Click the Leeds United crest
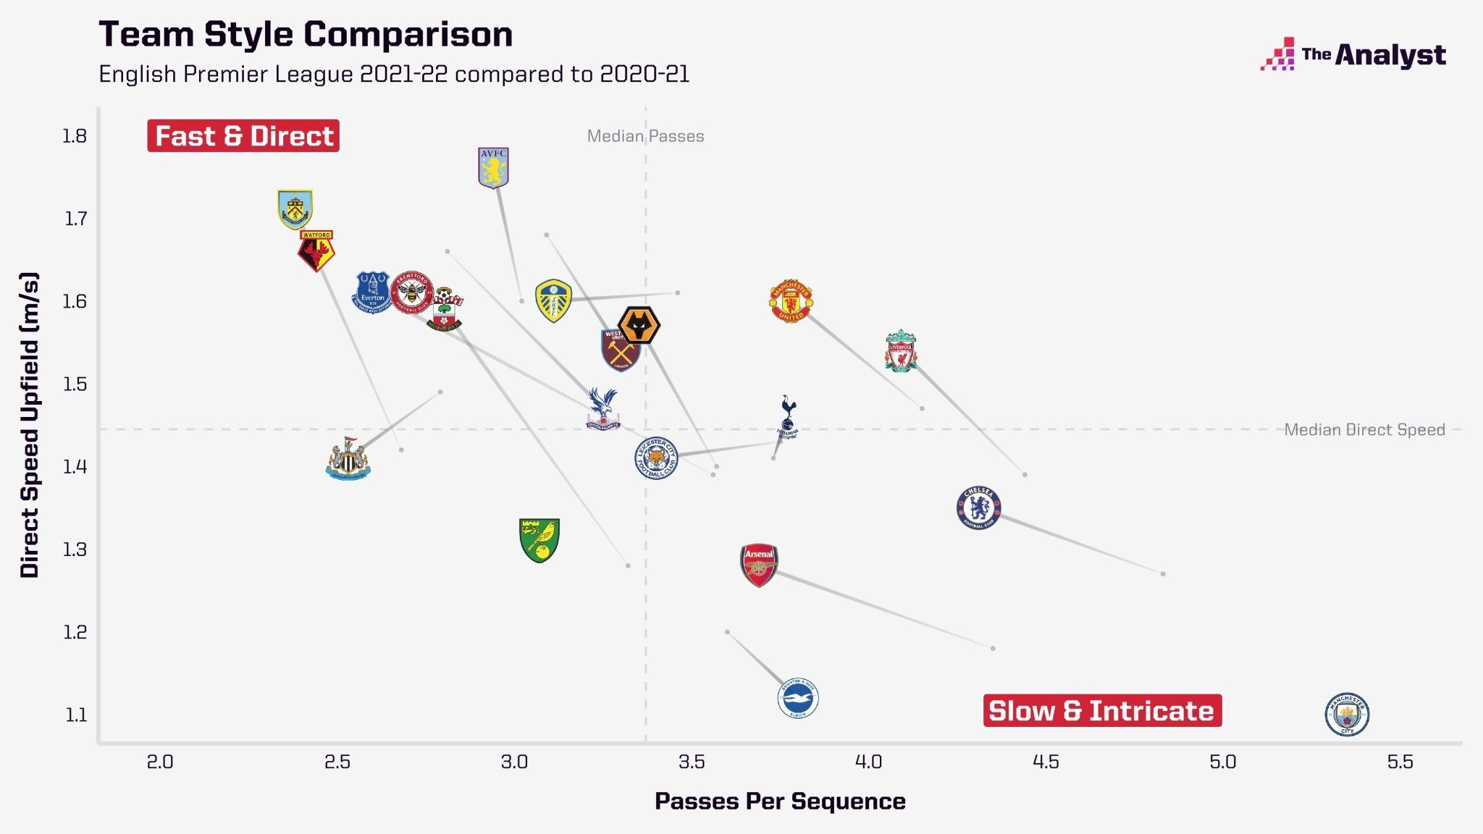 coord(553,300)
